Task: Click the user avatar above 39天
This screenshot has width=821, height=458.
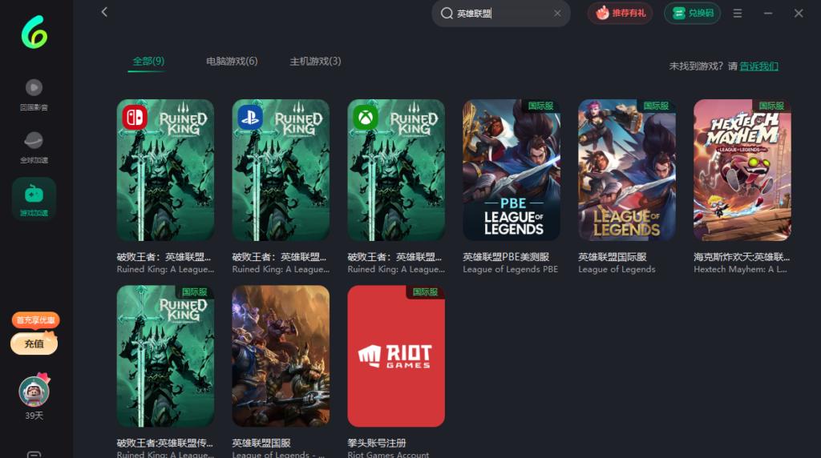Action: [34, 390]
